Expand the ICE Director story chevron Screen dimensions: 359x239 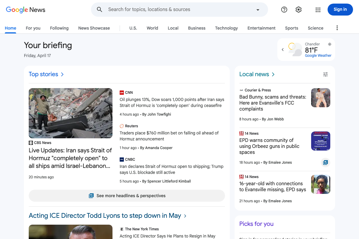point(185,216)
